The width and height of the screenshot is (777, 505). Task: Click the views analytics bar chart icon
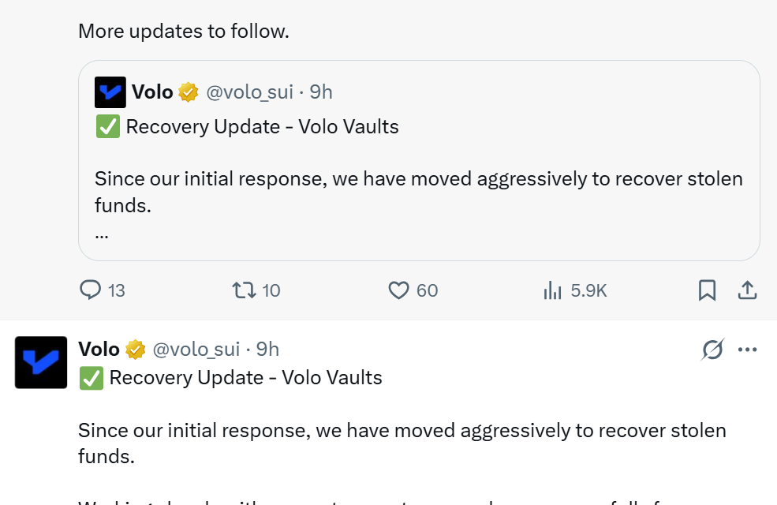552,290
